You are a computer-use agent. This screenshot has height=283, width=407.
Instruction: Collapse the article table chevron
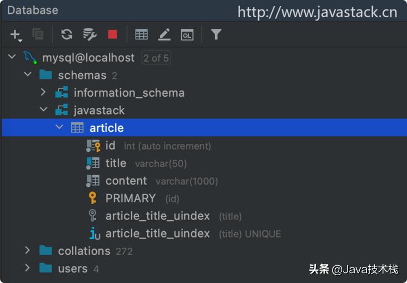click(59, 127)
